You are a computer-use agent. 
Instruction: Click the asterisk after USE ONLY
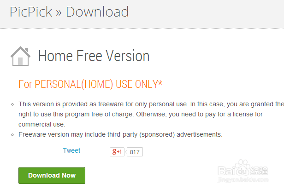(160, 83)
